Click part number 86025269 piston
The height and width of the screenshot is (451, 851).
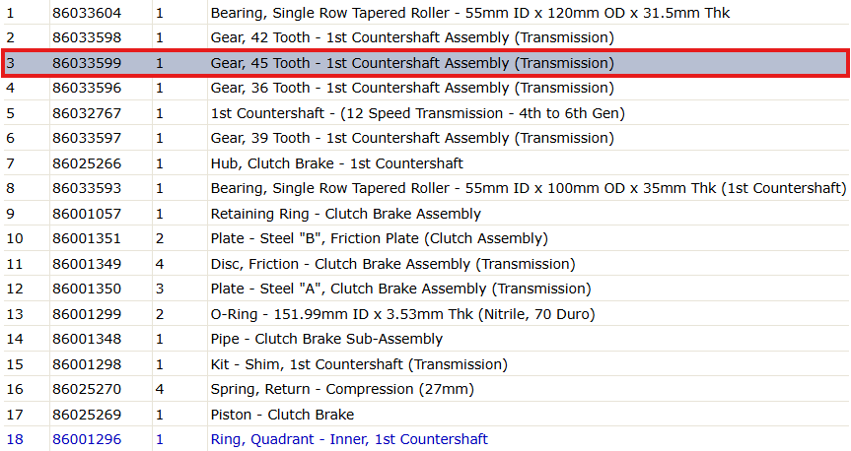coord(87,415)
